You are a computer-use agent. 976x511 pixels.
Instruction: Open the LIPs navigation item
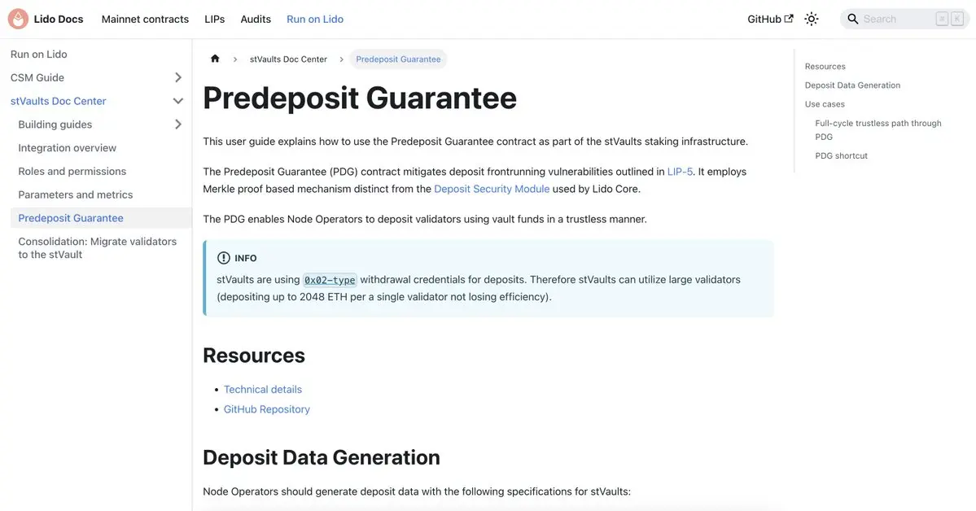click(215, 19)
